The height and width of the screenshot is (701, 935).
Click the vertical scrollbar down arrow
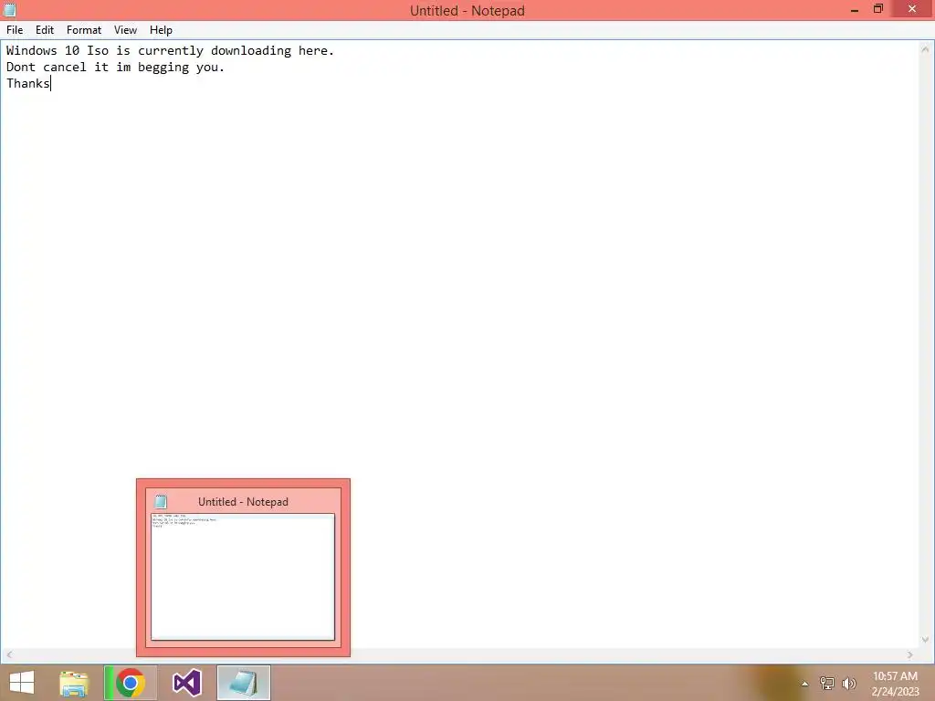pos(925,640)
